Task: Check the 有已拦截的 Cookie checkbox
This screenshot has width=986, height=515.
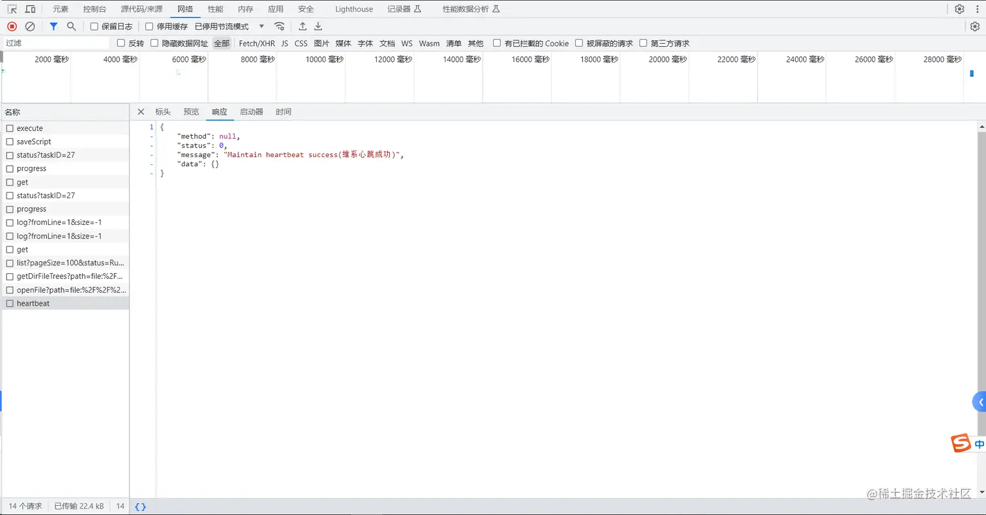Action: [x=497, y=43]
